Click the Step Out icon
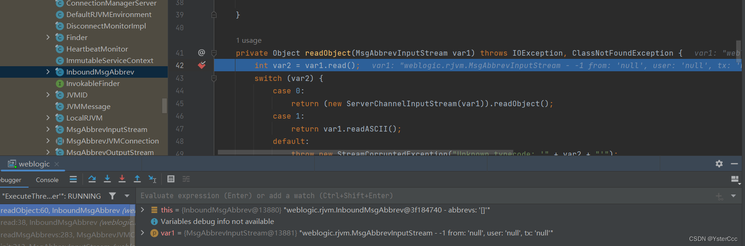The image size is (745, 246). point(137,179)
